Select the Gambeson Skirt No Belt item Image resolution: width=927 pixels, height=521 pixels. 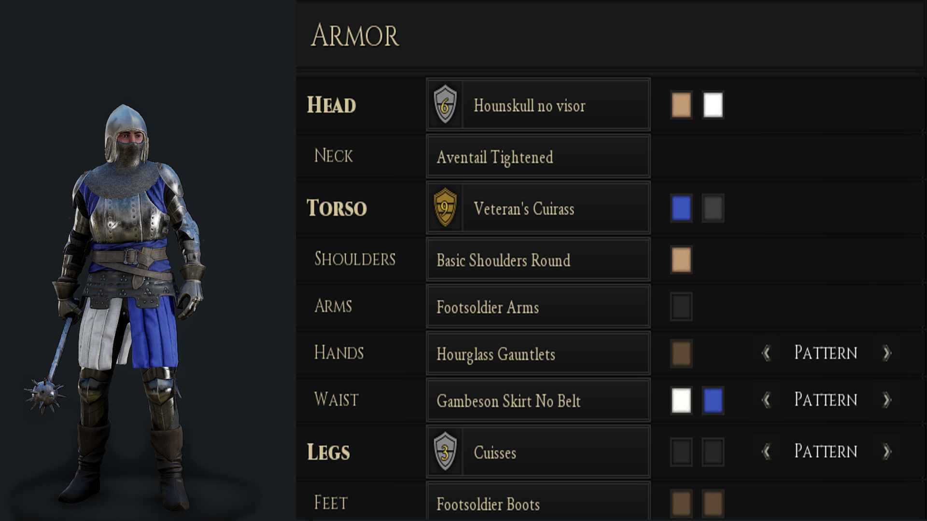tap(538, 401)
